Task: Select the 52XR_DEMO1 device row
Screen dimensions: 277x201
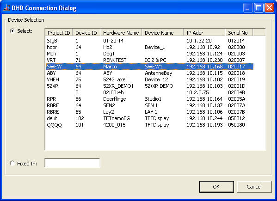Action: (150, 86)
